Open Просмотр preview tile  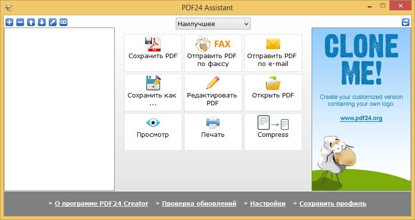point(153,132)
